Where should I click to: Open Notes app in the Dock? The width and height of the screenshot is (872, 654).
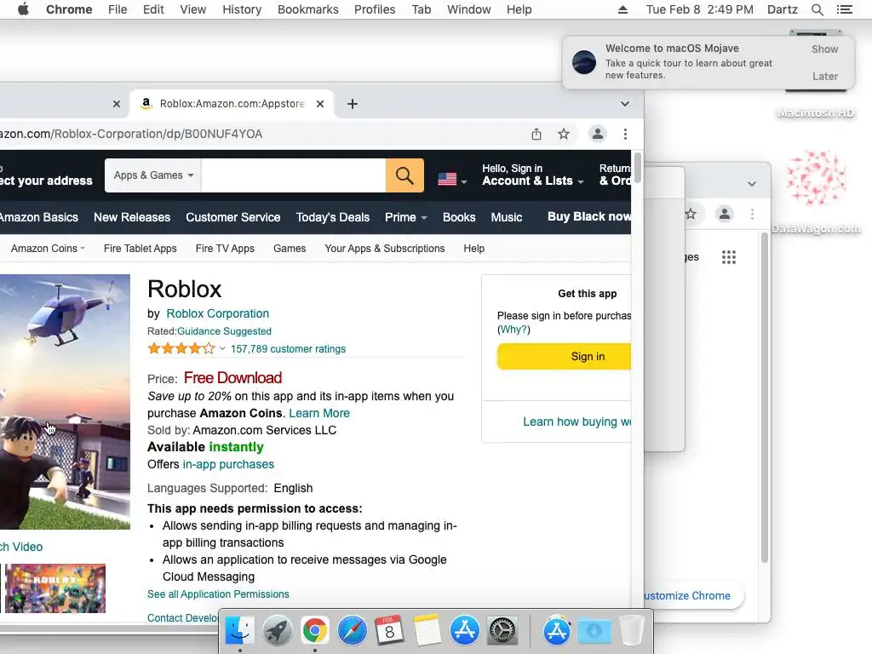point(427,630)
